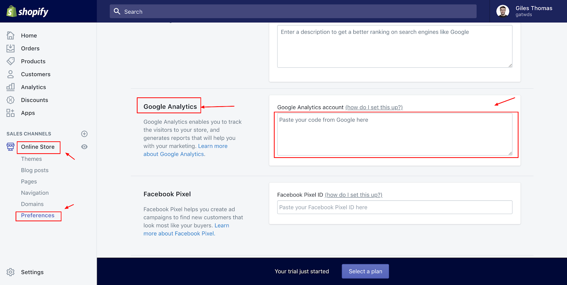
Task: Click the Facebook Pixel ID field
Action: pyautogui.click(x=395, y=207)
